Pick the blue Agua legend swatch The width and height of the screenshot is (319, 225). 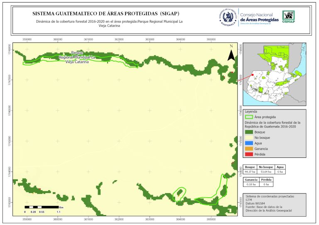(x=248, y=143)
